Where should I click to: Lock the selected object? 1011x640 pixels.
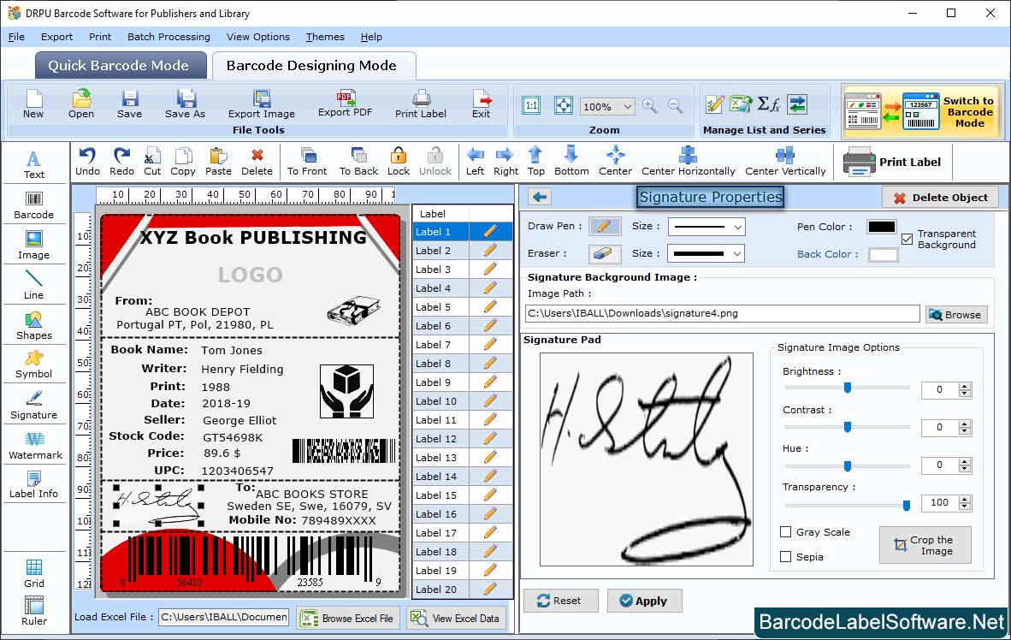399,162
